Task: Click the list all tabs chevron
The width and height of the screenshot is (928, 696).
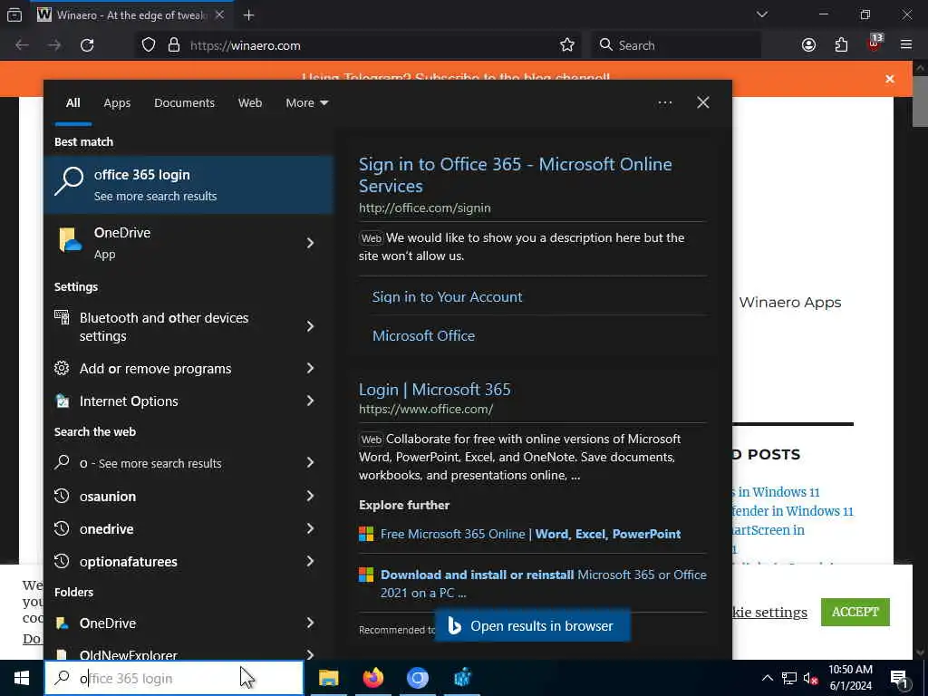Action: pyautogui.click(x=761, y=14)
